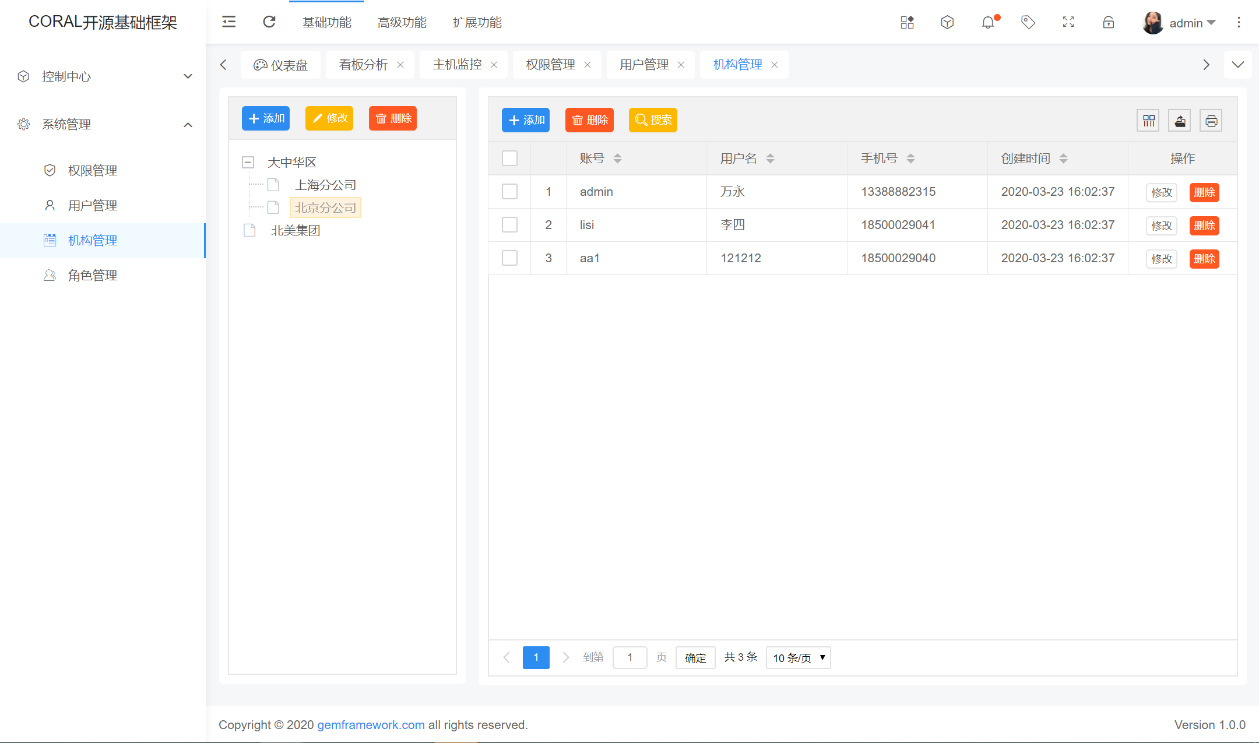Close the 主机监控 tab
Screen dimensions: 1259x743
tap(494, 65)
